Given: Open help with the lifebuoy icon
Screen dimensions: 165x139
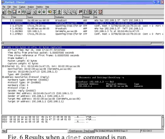Looking at the screenshot, I should click(100, 12).
